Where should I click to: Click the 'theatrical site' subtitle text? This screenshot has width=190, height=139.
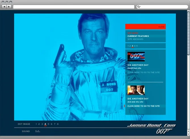click(x=134, y=68)
